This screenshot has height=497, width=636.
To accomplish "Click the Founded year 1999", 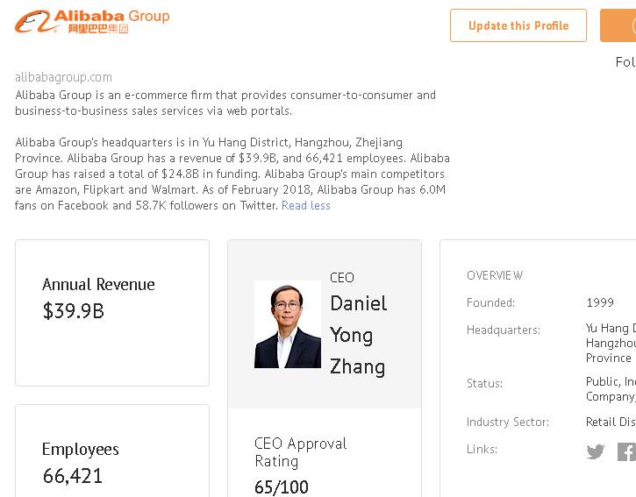I will click(x=600, y=302).
